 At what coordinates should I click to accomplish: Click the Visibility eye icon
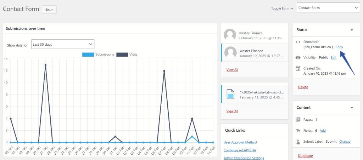[x=298, y=57]
